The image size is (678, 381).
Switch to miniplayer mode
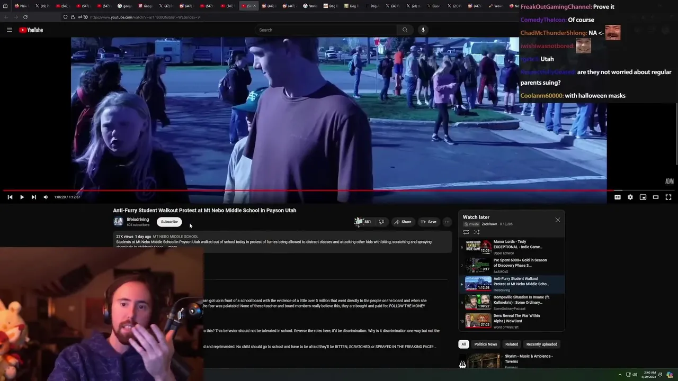643,197
